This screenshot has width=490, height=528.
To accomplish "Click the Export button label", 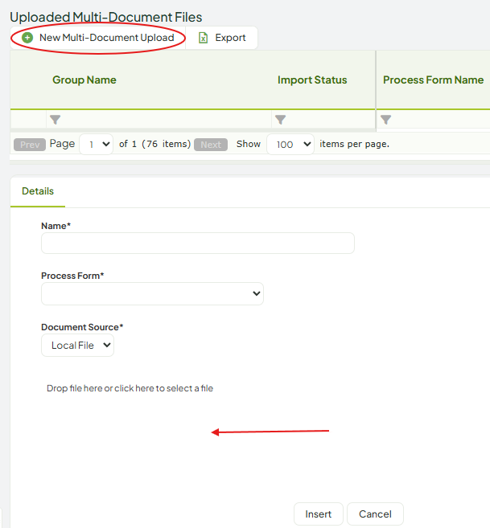I will click(x=230, y=38).
